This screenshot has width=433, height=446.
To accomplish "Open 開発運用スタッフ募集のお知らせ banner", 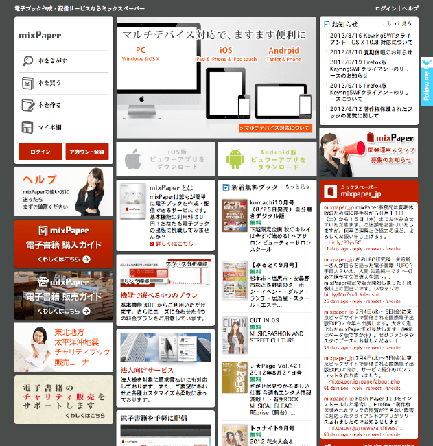I will click(368, 152).
